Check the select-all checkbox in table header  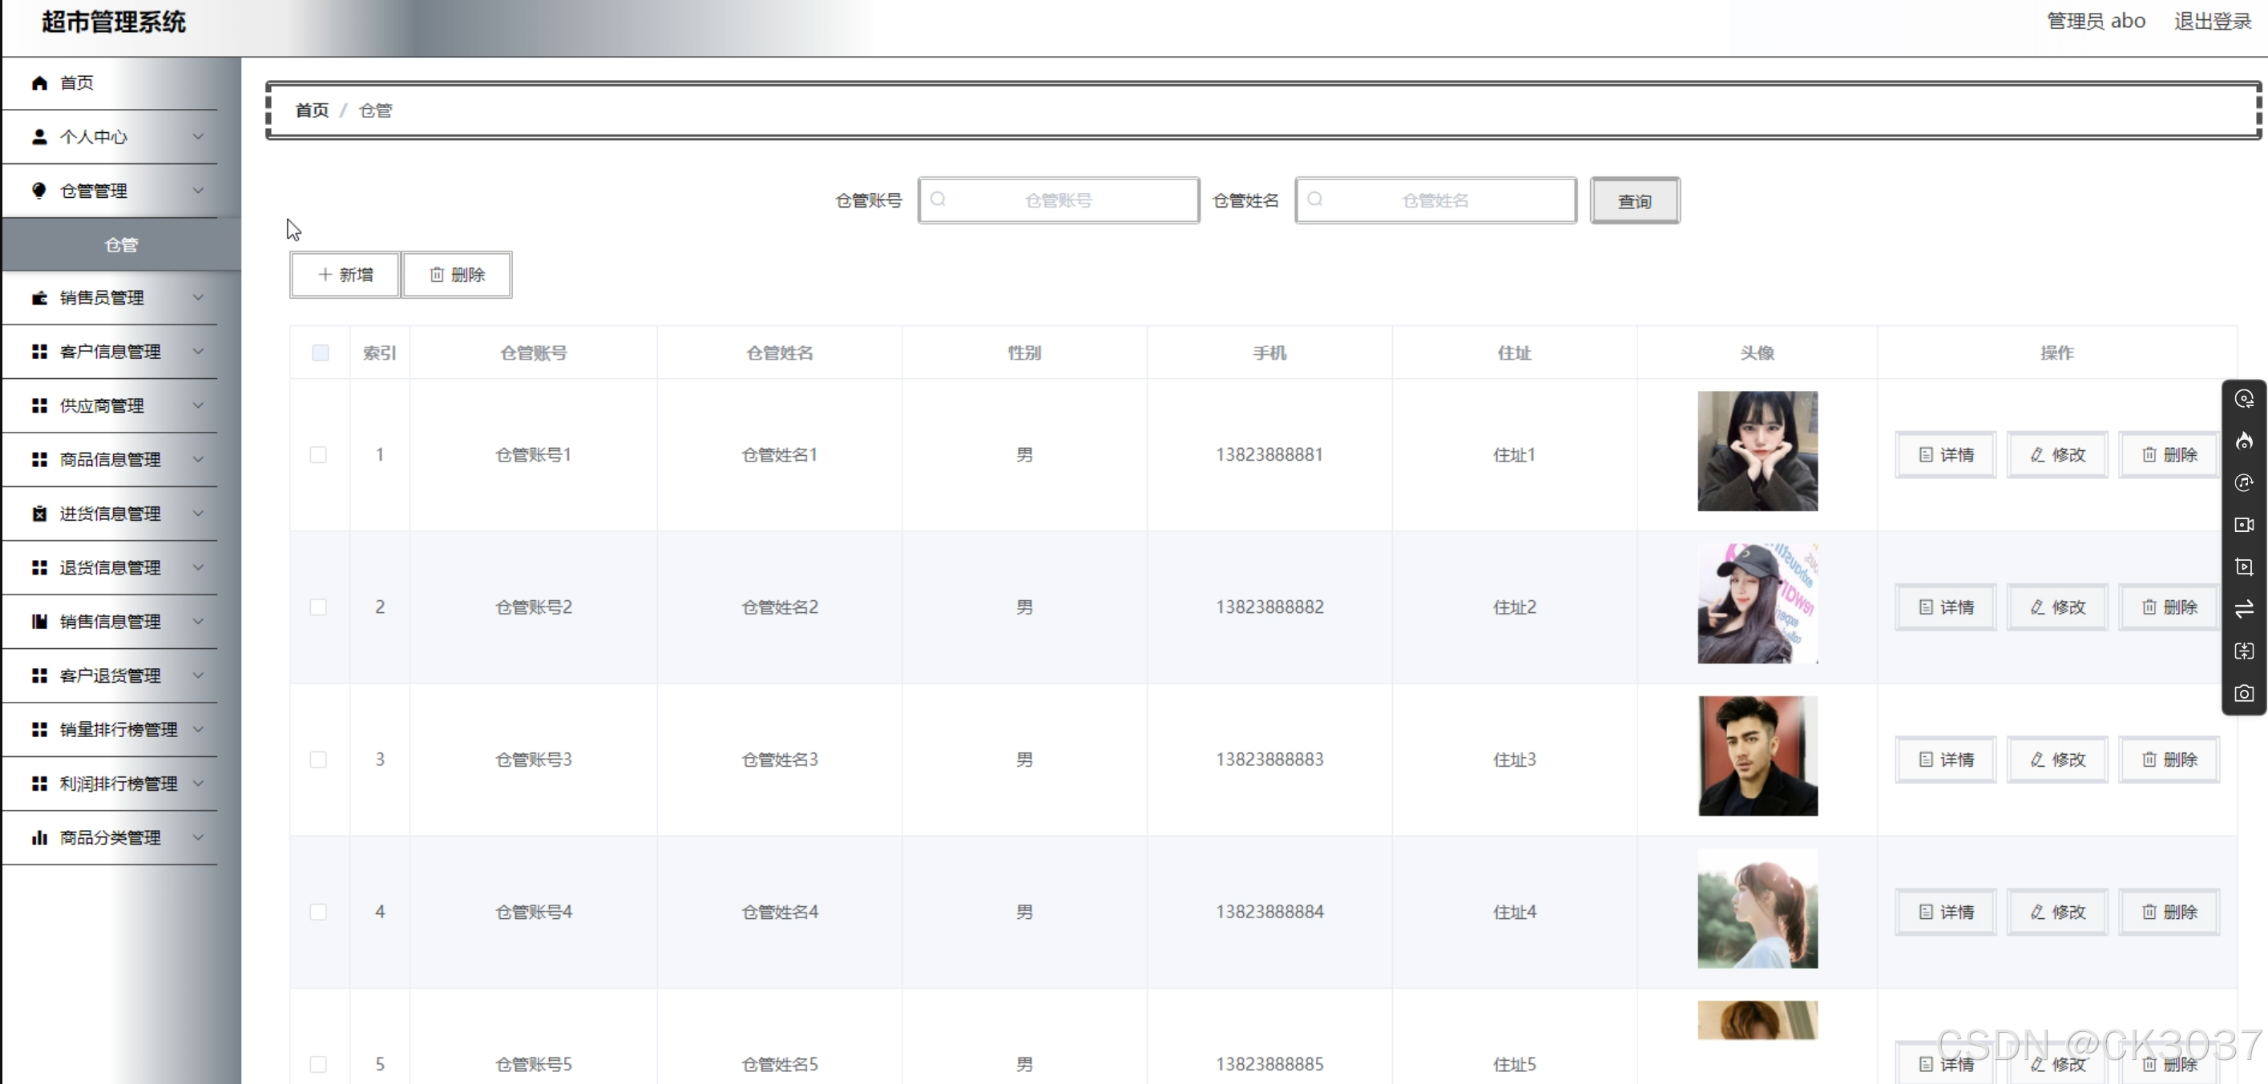pyautogui.click(x=321, y=352)
